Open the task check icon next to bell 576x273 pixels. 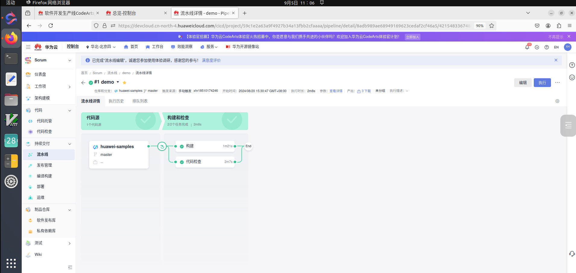point(537,47)
